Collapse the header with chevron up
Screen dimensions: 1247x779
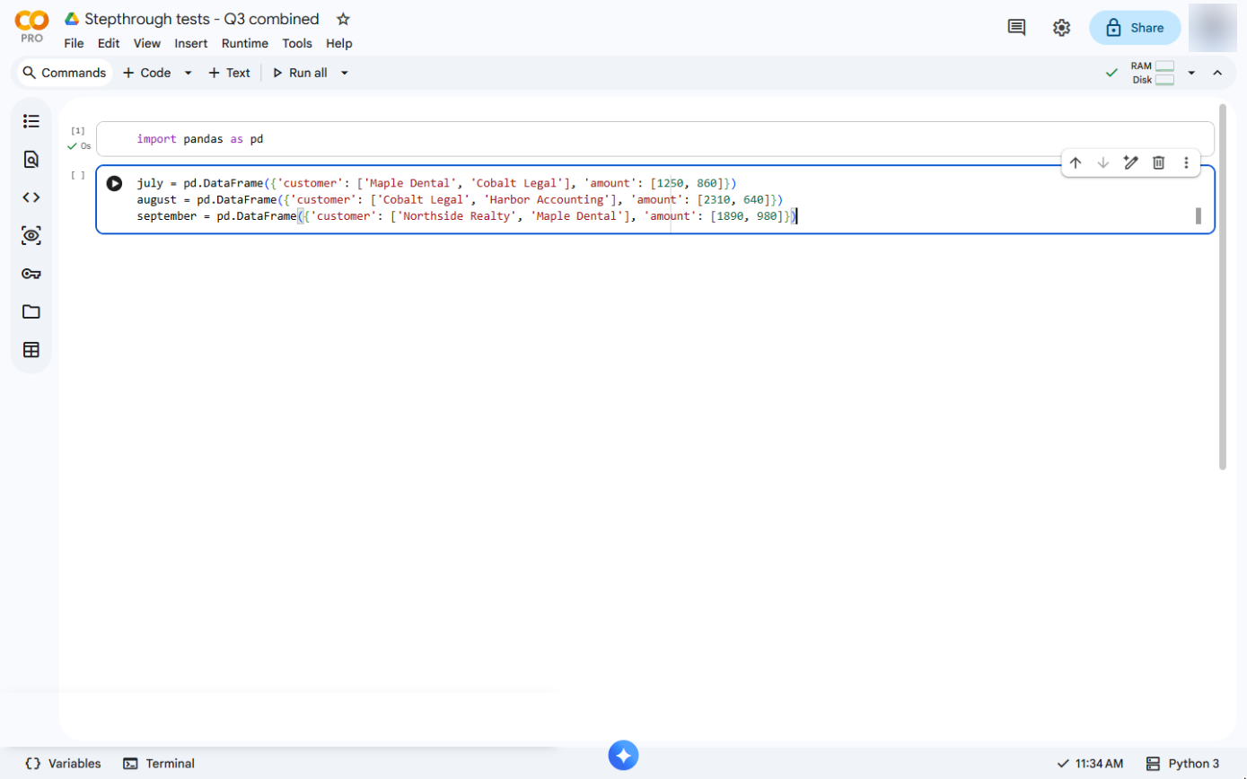click(1217, 73)
